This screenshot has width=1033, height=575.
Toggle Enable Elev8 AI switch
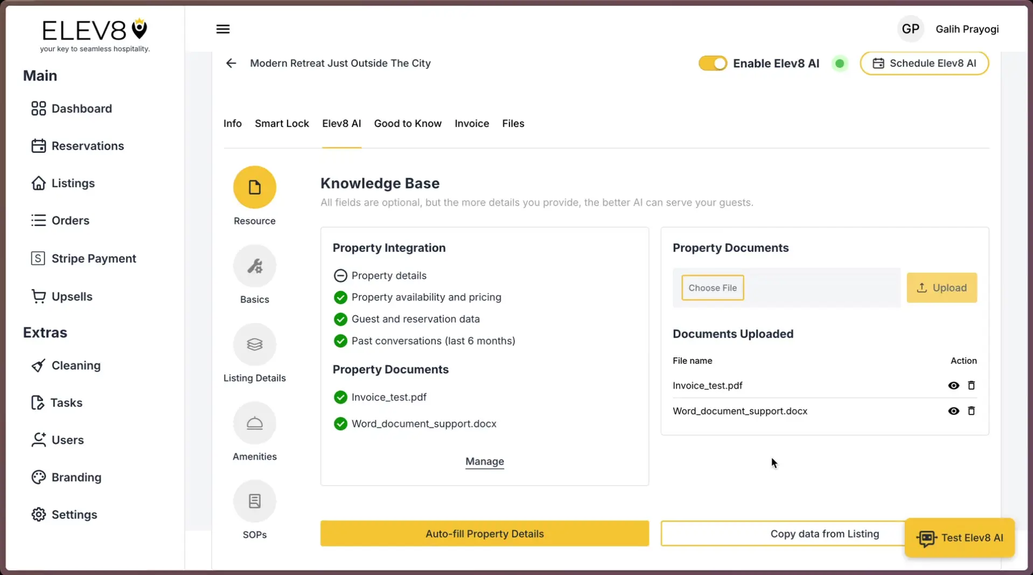pyautogui.click(x=712, y=63)
